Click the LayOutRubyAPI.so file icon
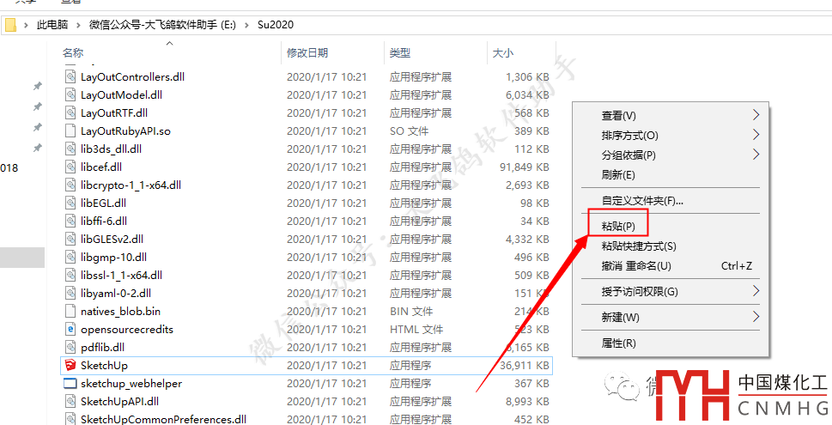The image size is (832, 425). tap(70, 131)
